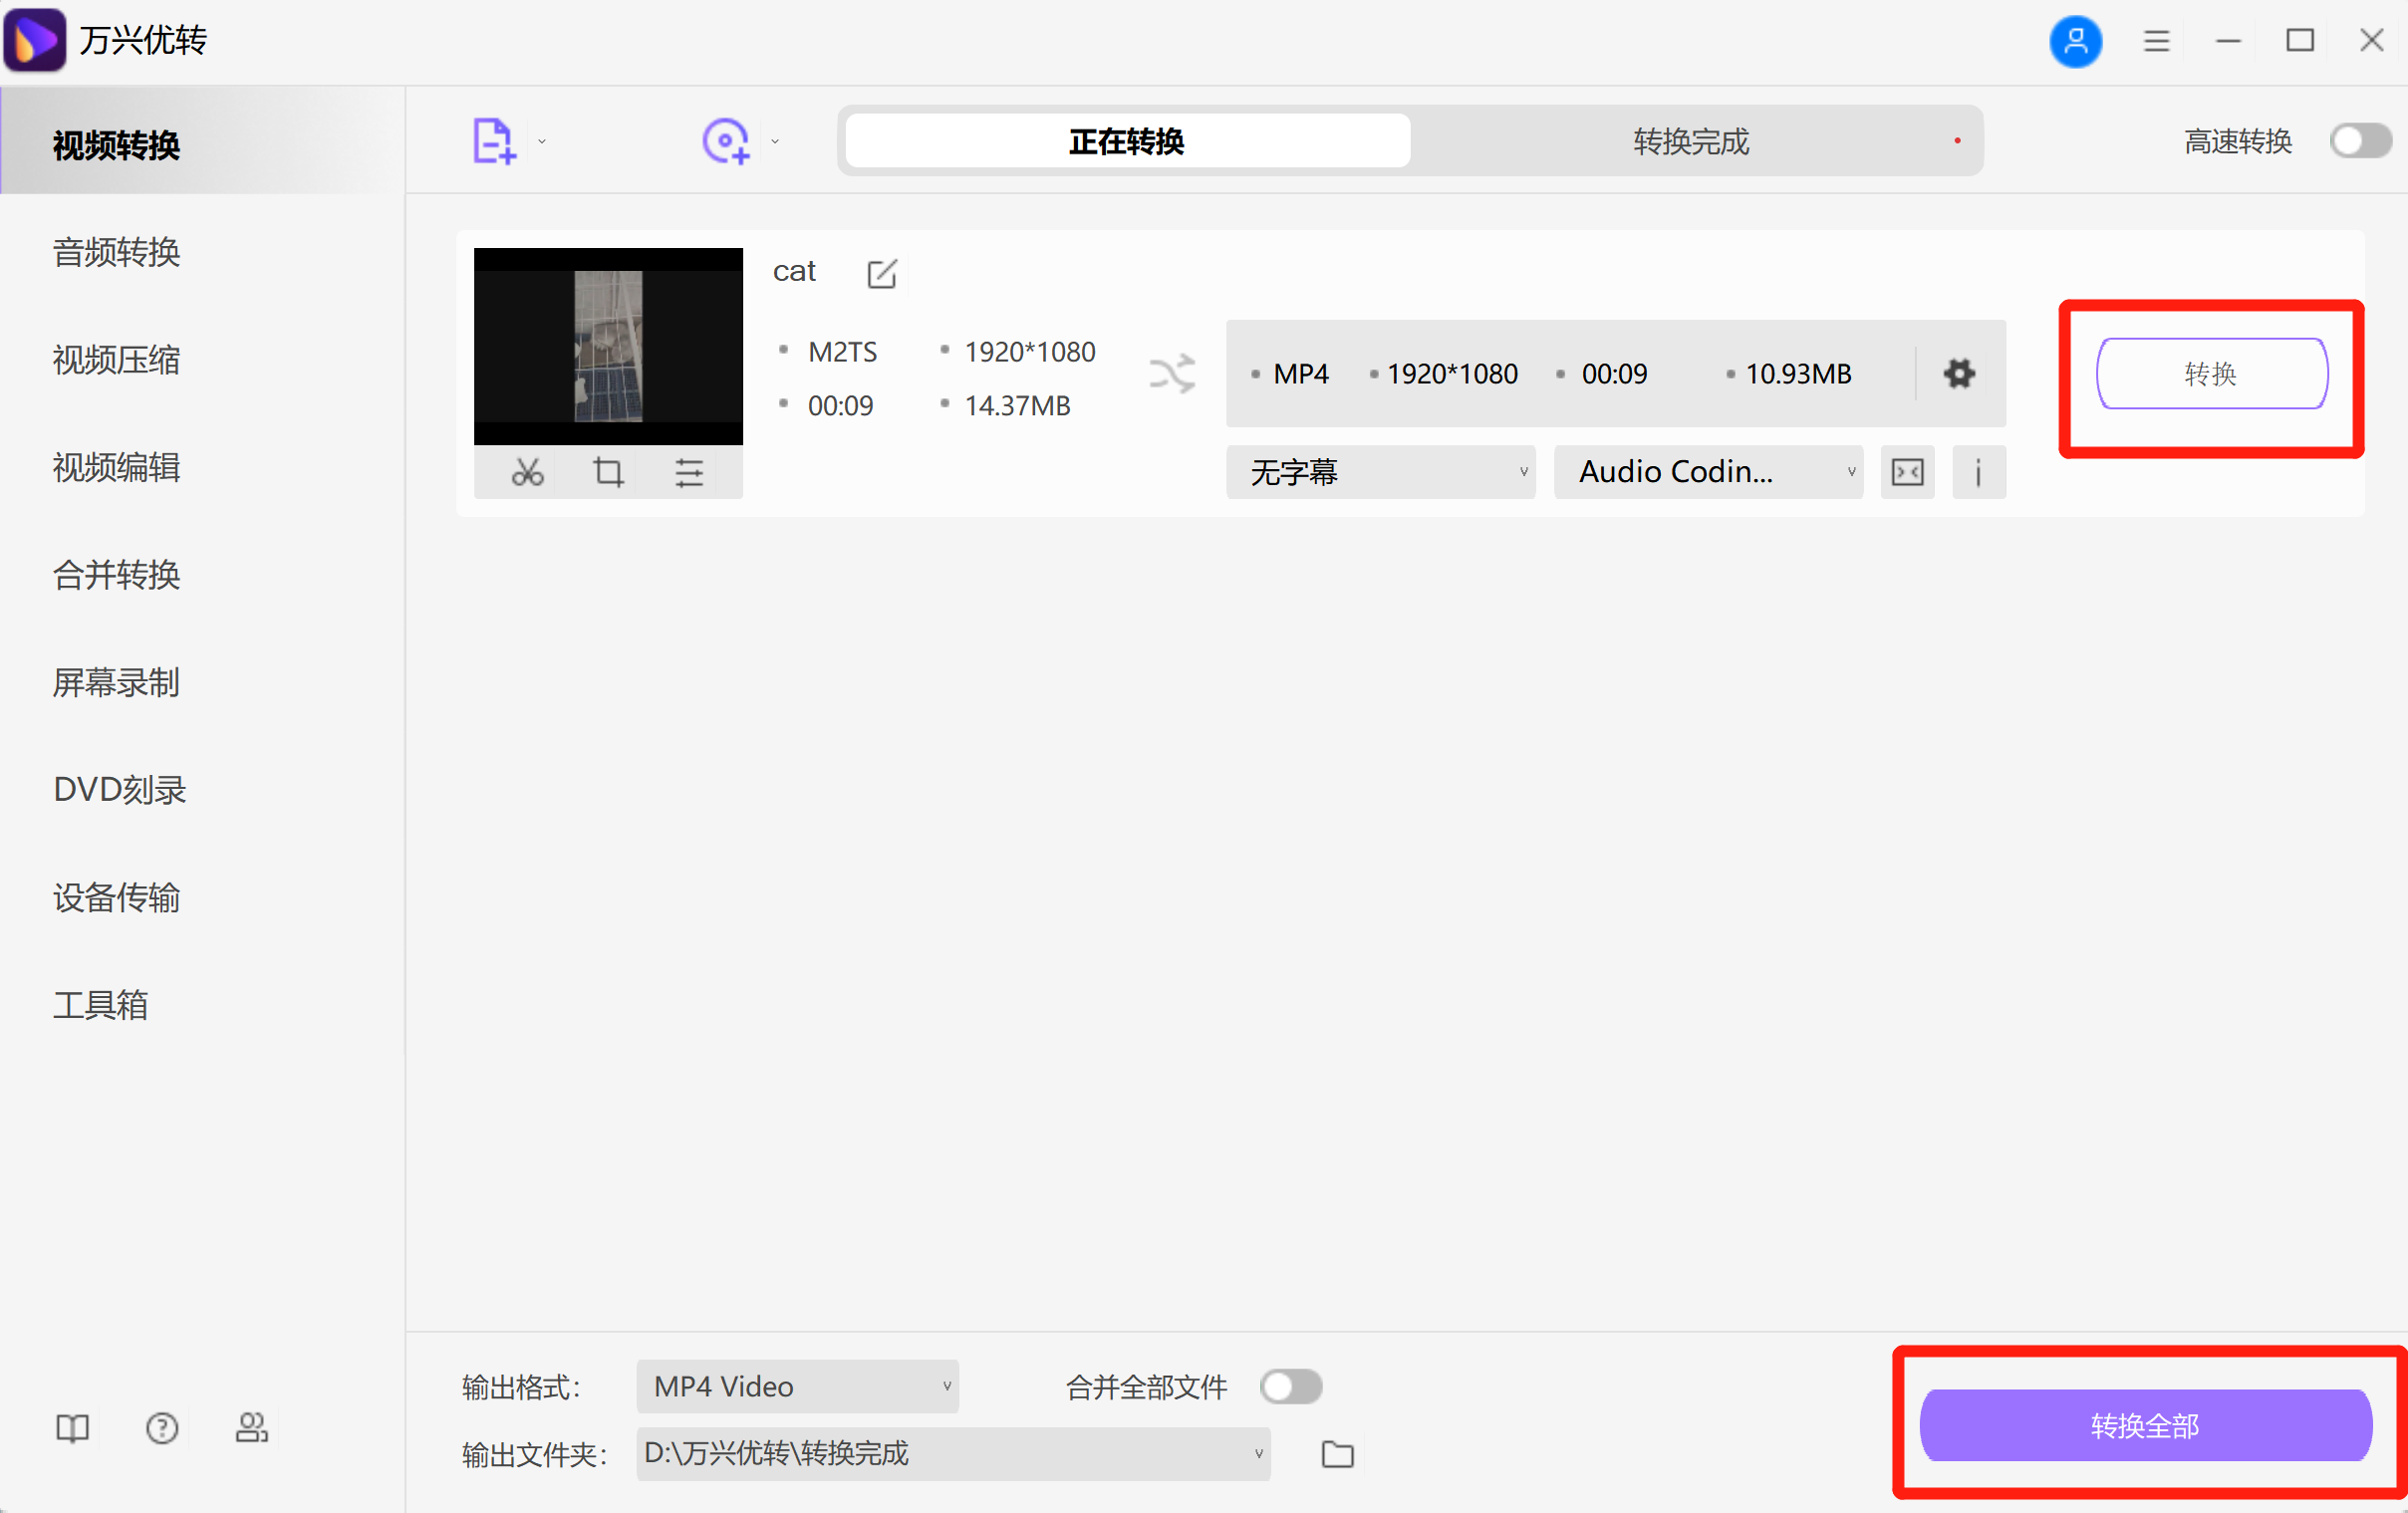Open the crop tool for cat video
This screenshot has height=1513, width=2408.
tap(607, 472)
